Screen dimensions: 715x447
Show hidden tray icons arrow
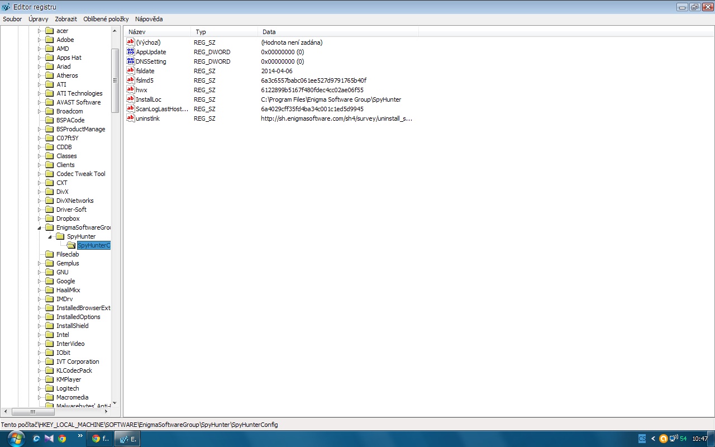tap(653, 439)
